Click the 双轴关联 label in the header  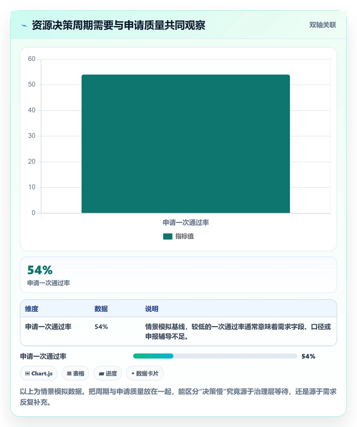tap(323, 25)
